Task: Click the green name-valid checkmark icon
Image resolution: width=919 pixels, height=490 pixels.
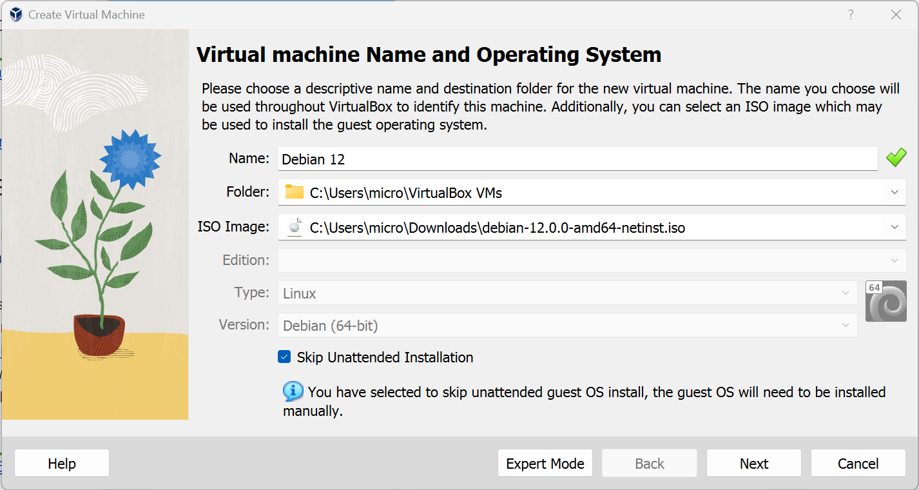Action: (x=896, y=157)
